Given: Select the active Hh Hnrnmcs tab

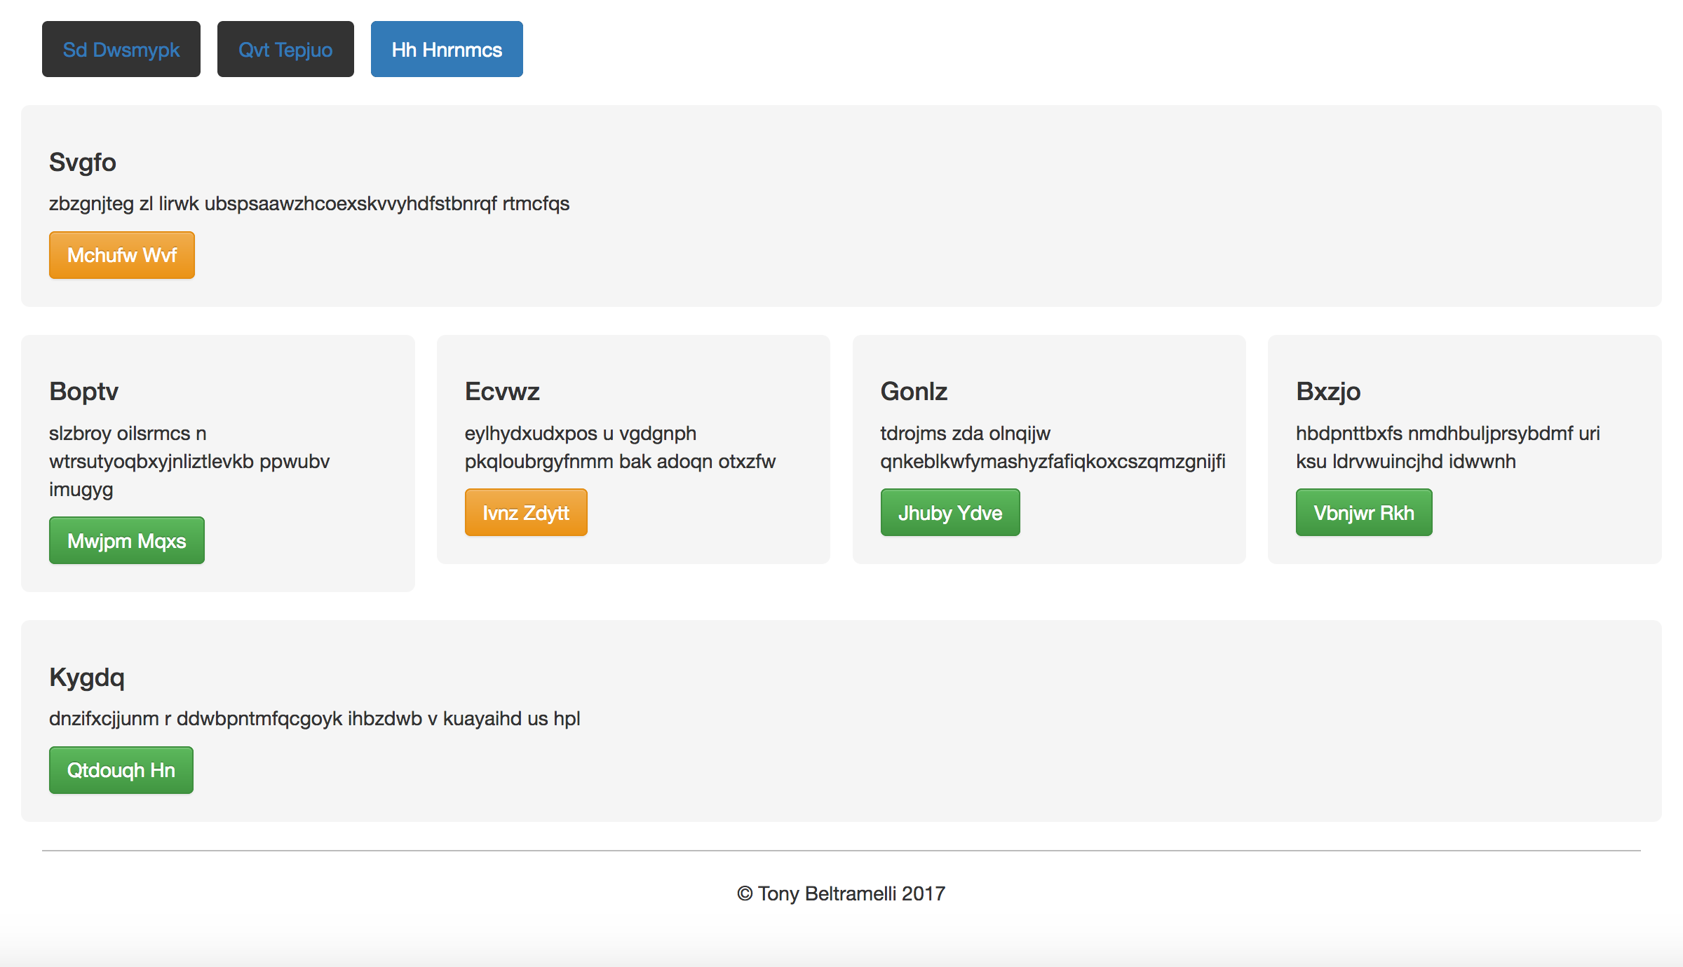Looking at the screenshot, I should [x=447, y=50].
